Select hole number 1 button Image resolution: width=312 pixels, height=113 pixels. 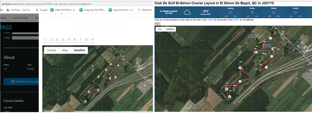tap(45, 40)
